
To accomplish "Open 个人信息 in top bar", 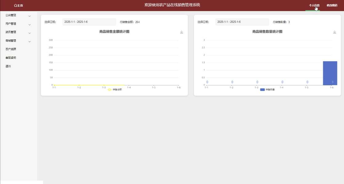I will point(314,6).
